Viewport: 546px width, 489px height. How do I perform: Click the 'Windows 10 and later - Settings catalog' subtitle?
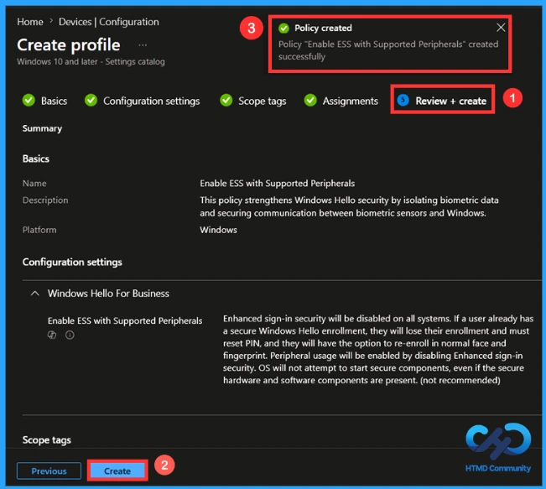[x=91, y=61]
